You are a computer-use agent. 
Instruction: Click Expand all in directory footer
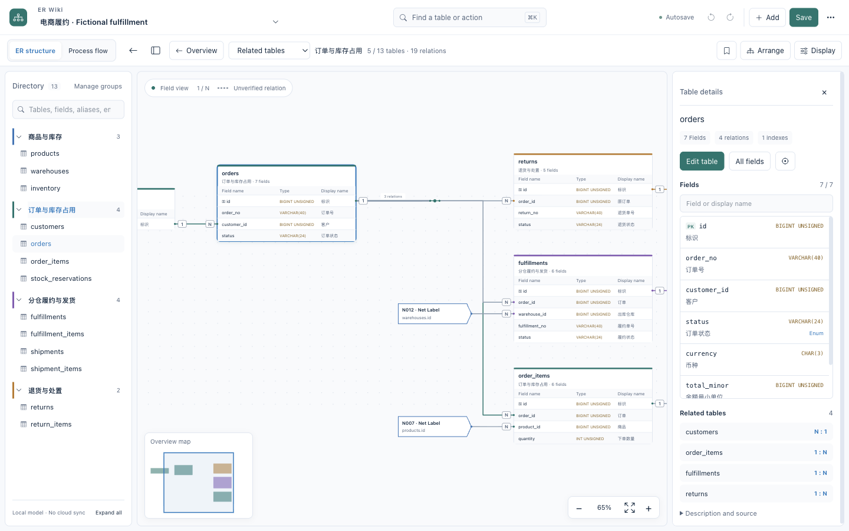tap(108, 513)
